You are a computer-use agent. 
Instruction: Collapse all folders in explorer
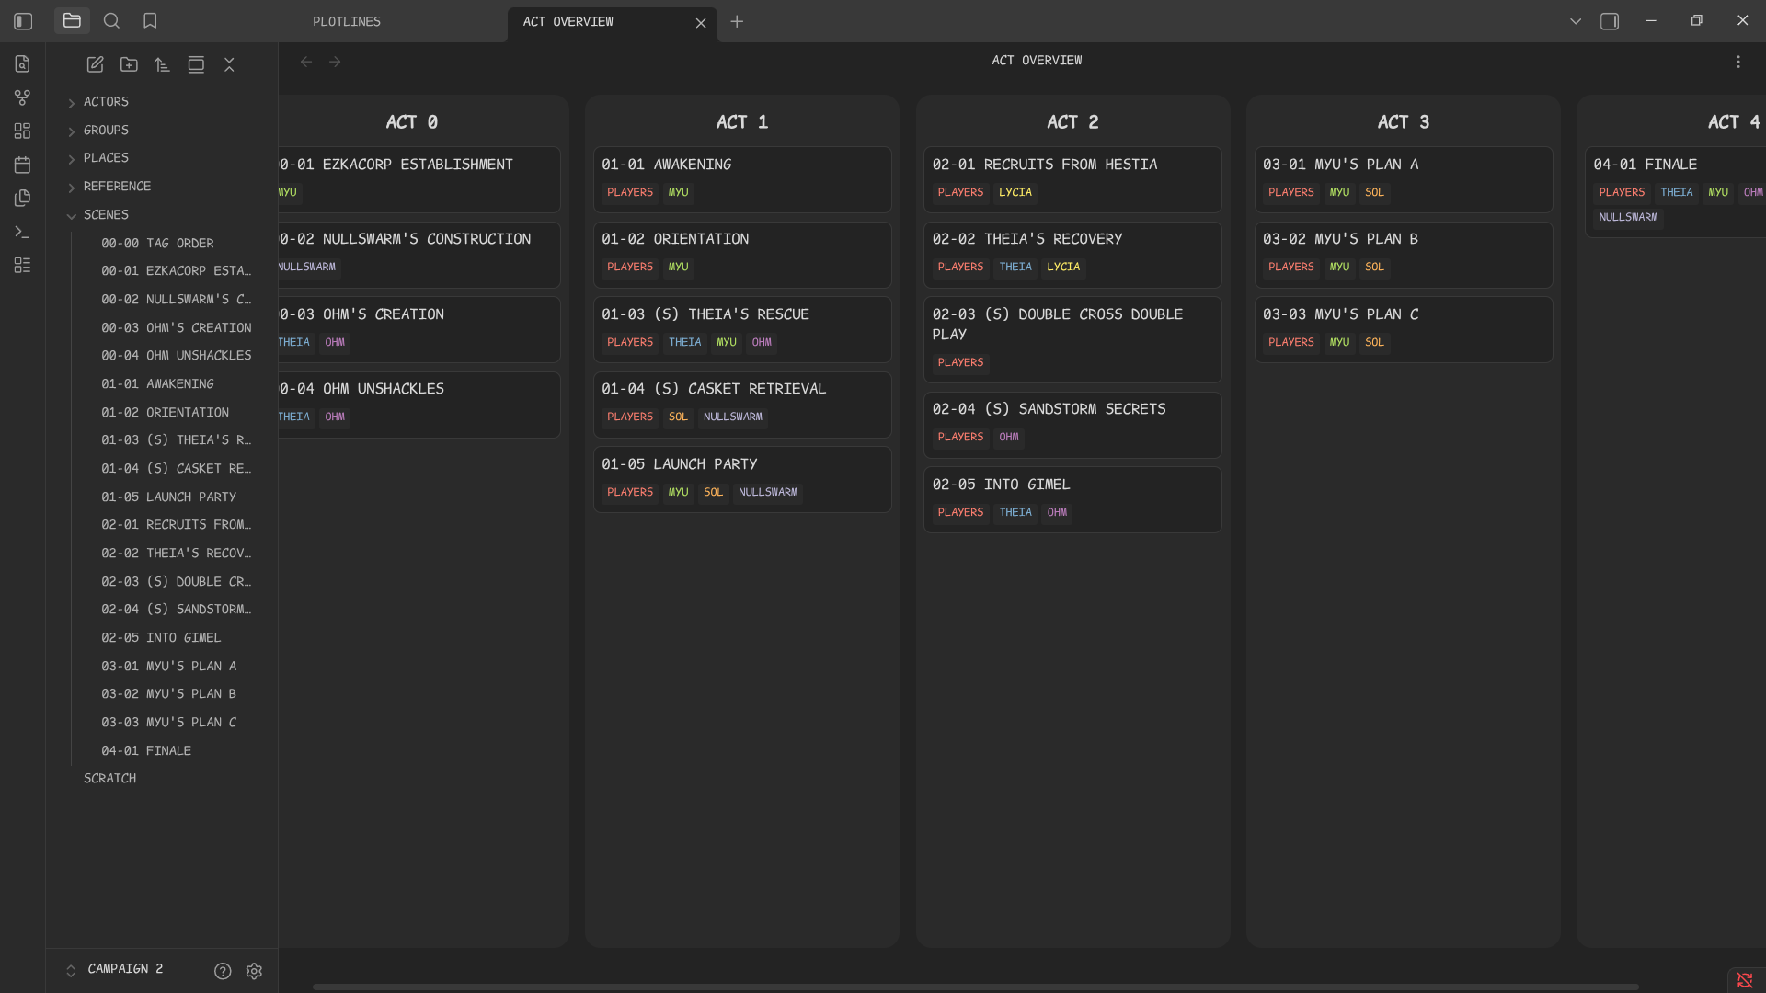tap(229, 64)
